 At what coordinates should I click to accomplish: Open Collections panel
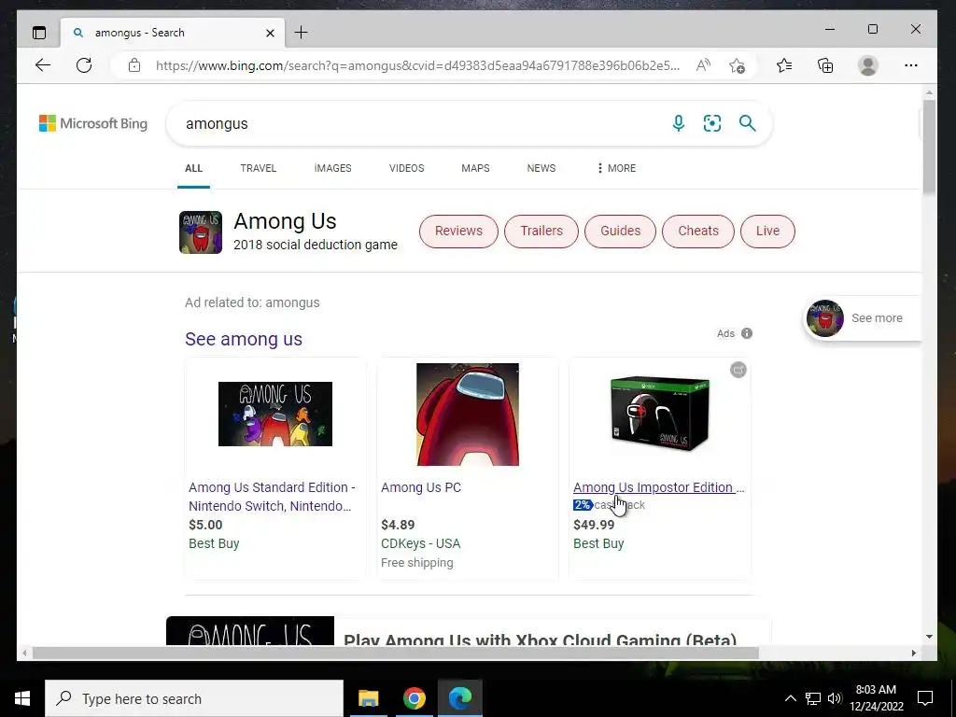825,65
